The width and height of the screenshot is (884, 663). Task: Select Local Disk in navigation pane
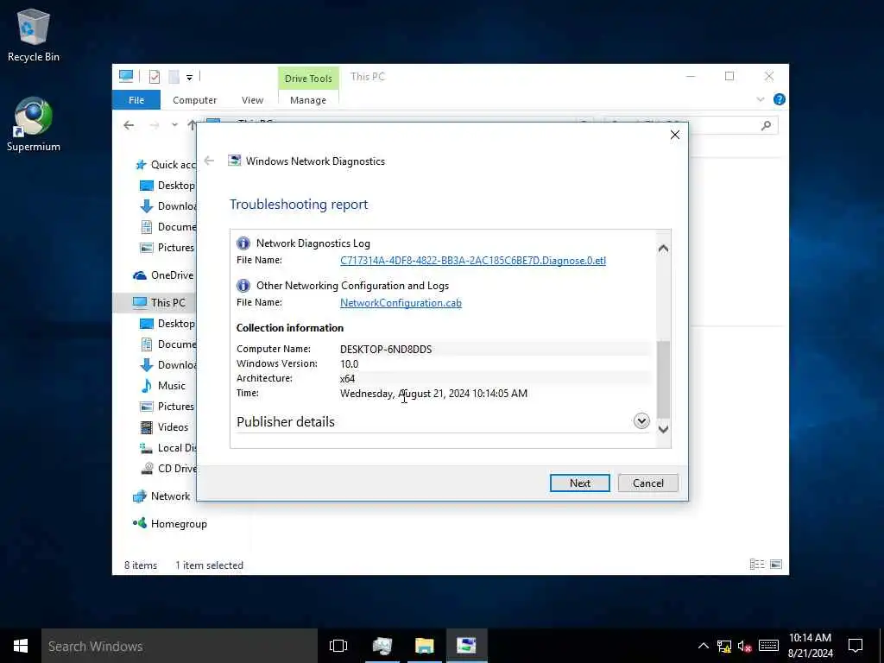click(168, 448)
